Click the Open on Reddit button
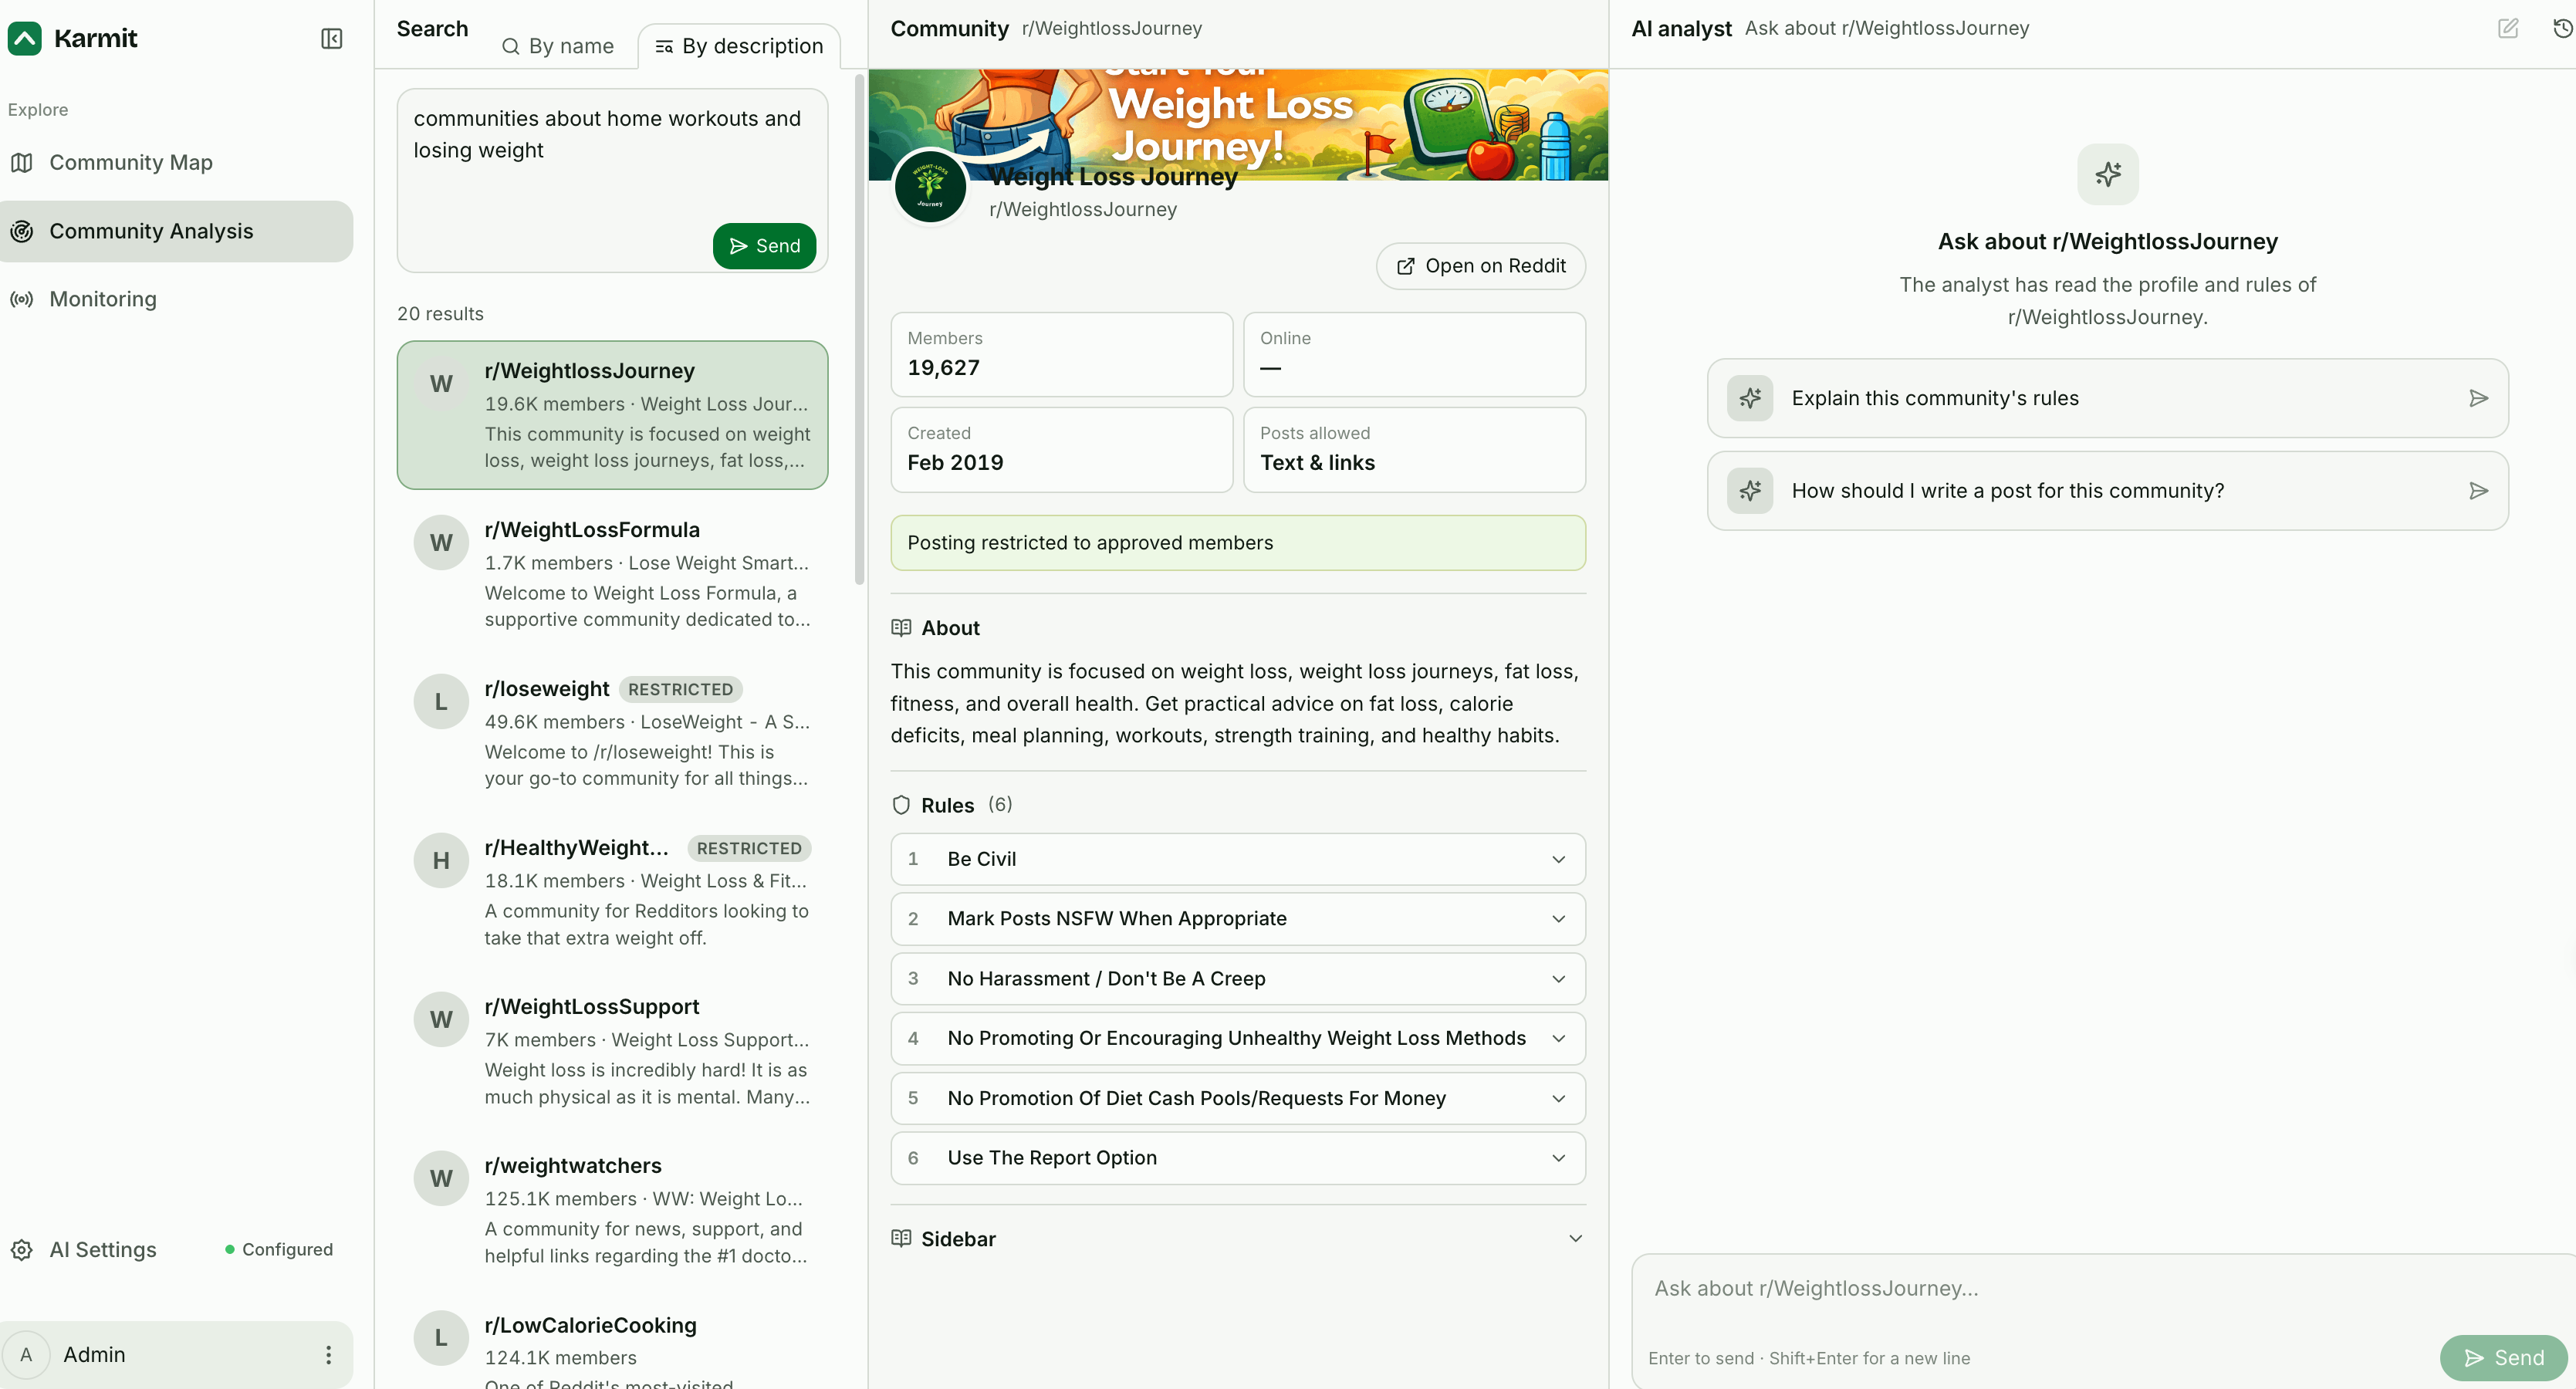 coord(1480,266)
